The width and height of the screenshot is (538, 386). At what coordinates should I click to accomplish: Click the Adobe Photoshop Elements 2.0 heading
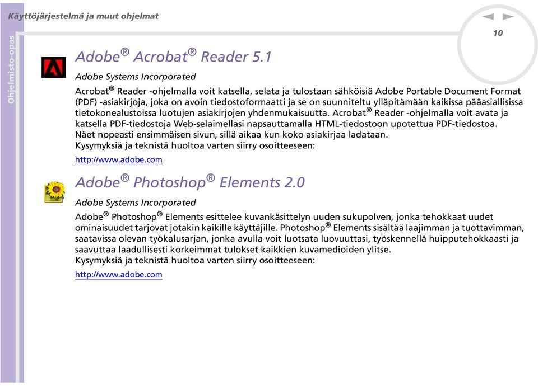point(190,182)
